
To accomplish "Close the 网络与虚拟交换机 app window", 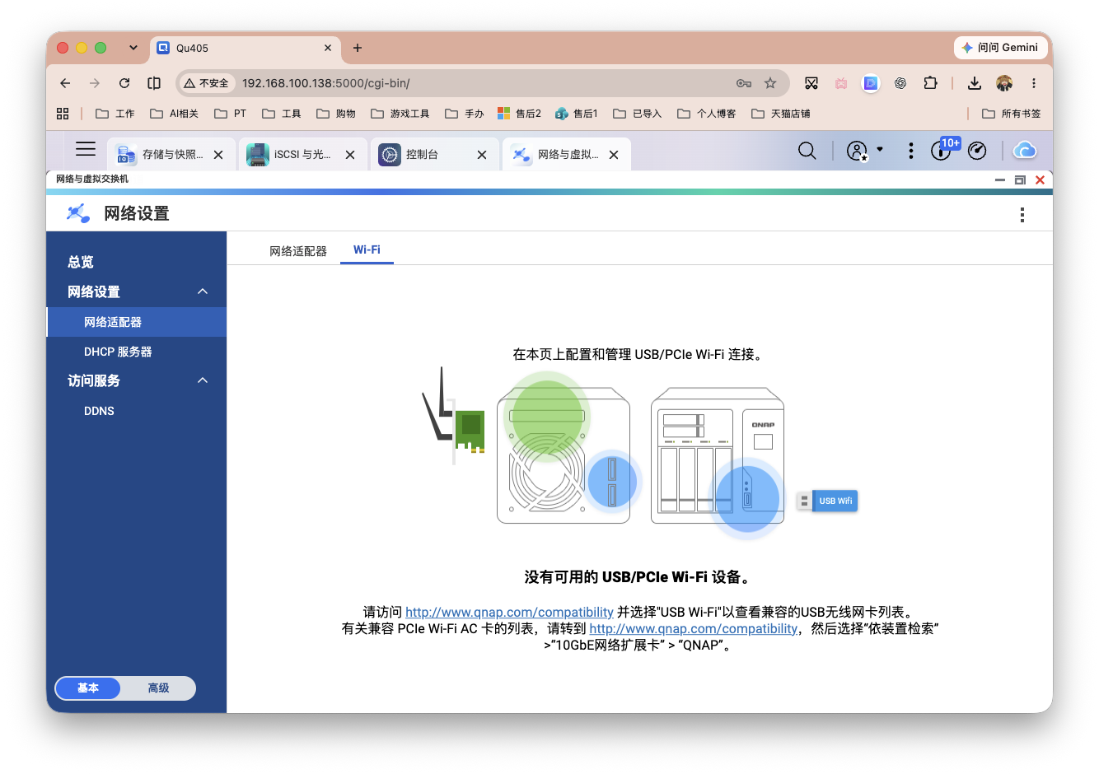I will pos(1040,180).
